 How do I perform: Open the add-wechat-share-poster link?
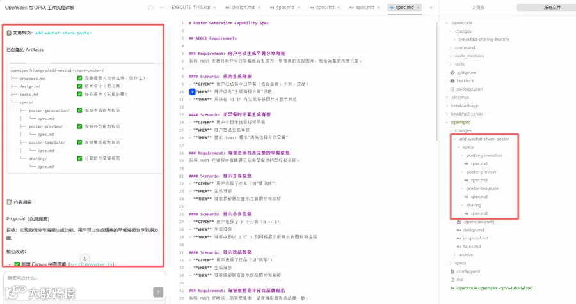tap(63, 33)
